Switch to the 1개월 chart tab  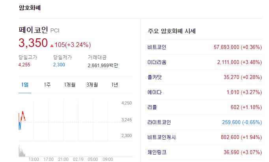point(70,85)
